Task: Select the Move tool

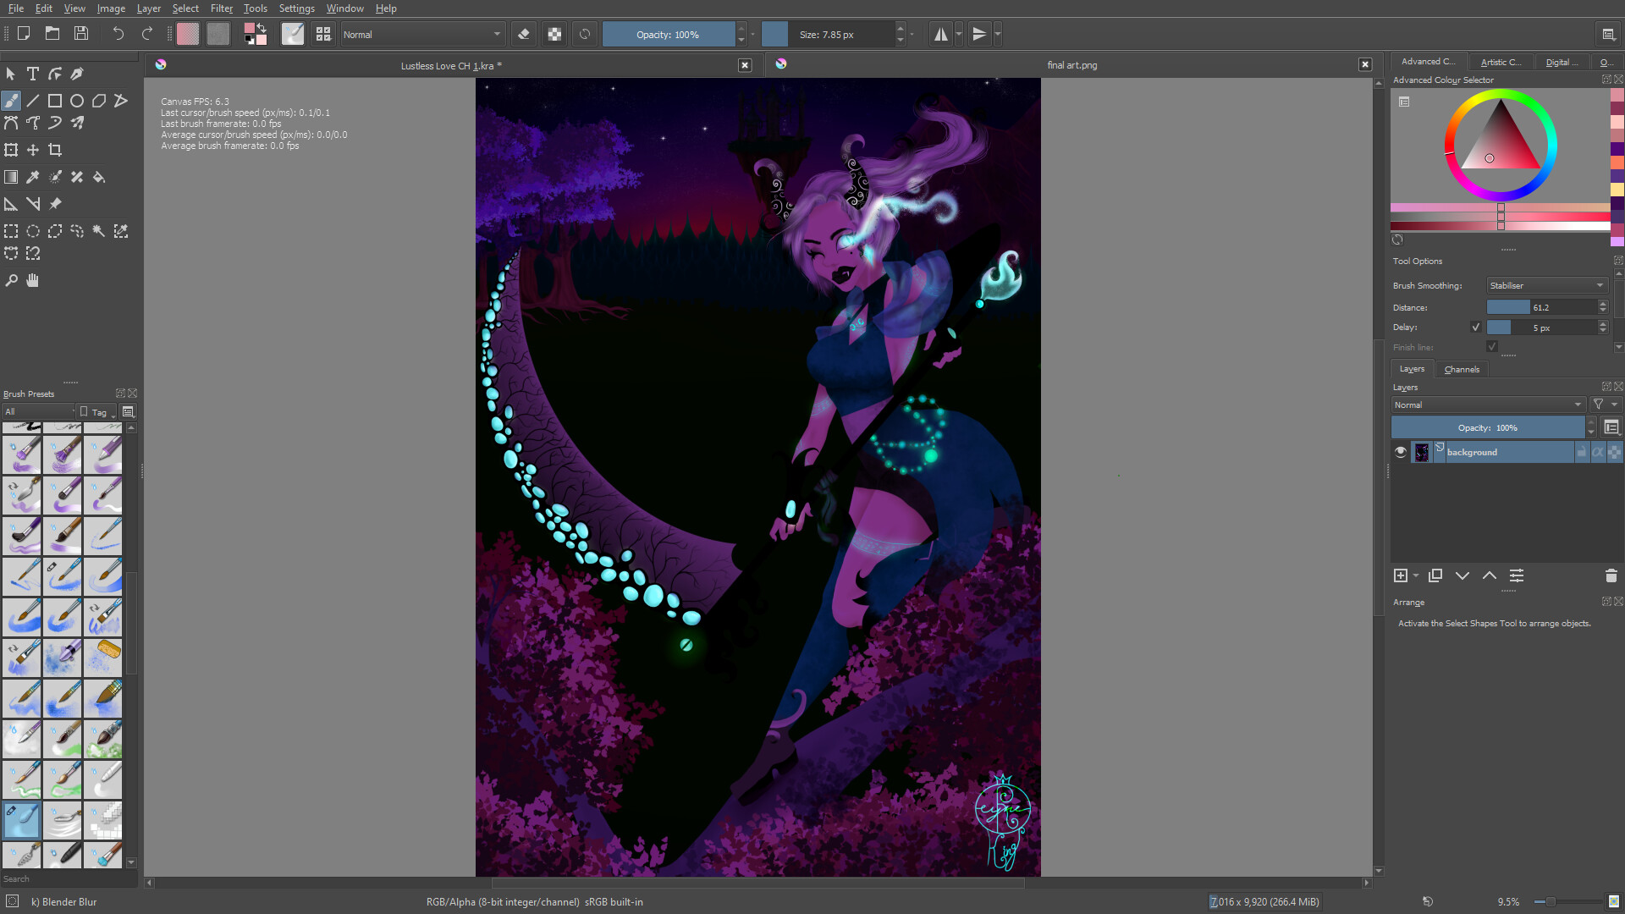Action: (x=33, y=150)
